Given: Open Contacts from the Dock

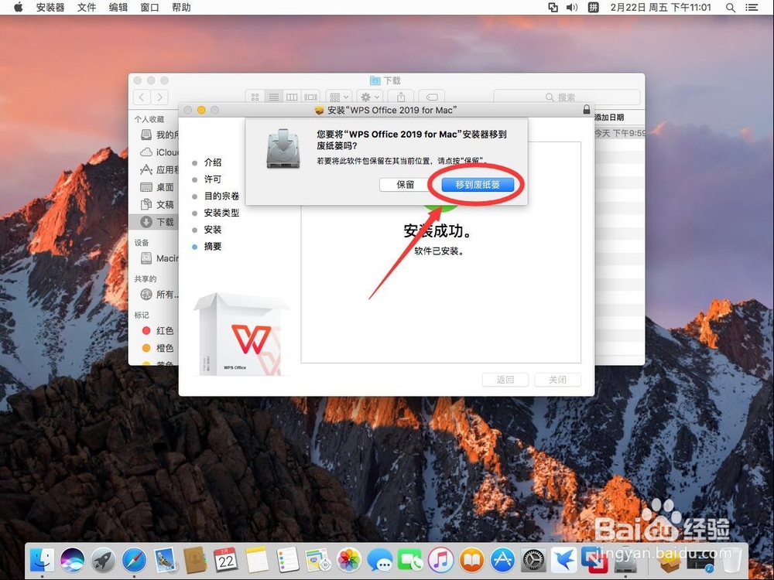Looking at the screenshot, I should pyautogui.click(x=195, y=560).
